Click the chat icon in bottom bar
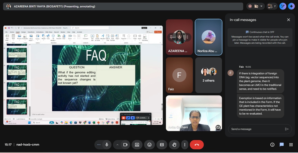This screenshot has width=298, height=153. 281,145
